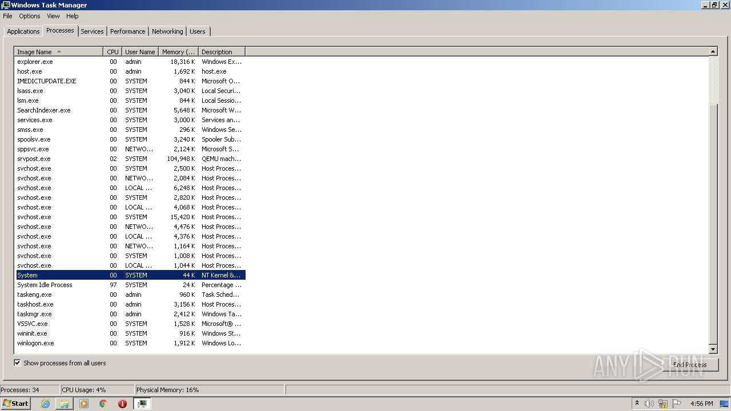Select the VSSVC.exe process

pyautogui.click(x=130, y=324)
